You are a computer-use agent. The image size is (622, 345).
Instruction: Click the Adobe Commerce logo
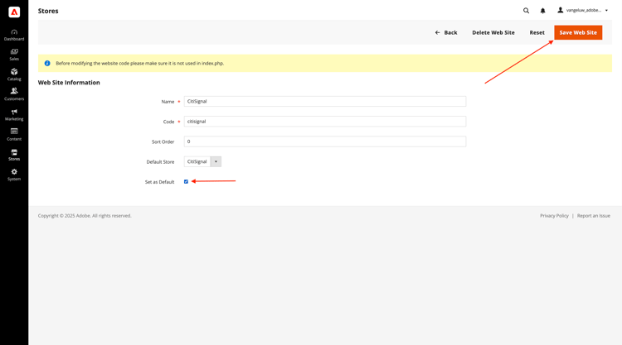click(x=14, y=12)
